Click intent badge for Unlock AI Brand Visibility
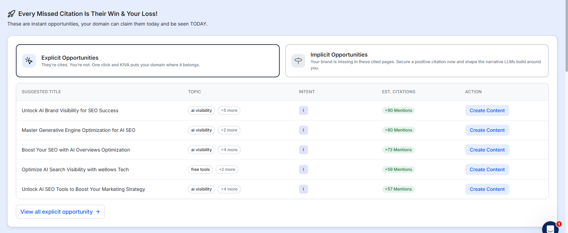Screen dimensions: 568x233 pos(303,110)
